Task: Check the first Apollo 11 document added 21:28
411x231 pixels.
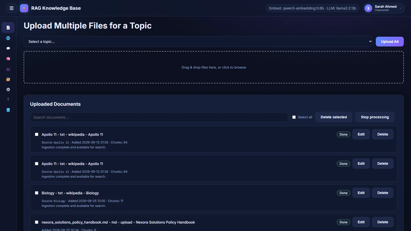Action: pos(36,134)
